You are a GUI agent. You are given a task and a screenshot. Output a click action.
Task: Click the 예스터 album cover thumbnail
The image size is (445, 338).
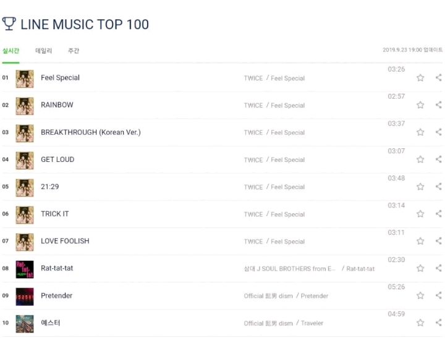click(x=25, y=324)
